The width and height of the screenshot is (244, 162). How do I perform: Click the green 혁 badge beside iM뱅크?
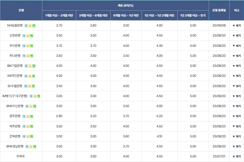click(x=38, y=96)
